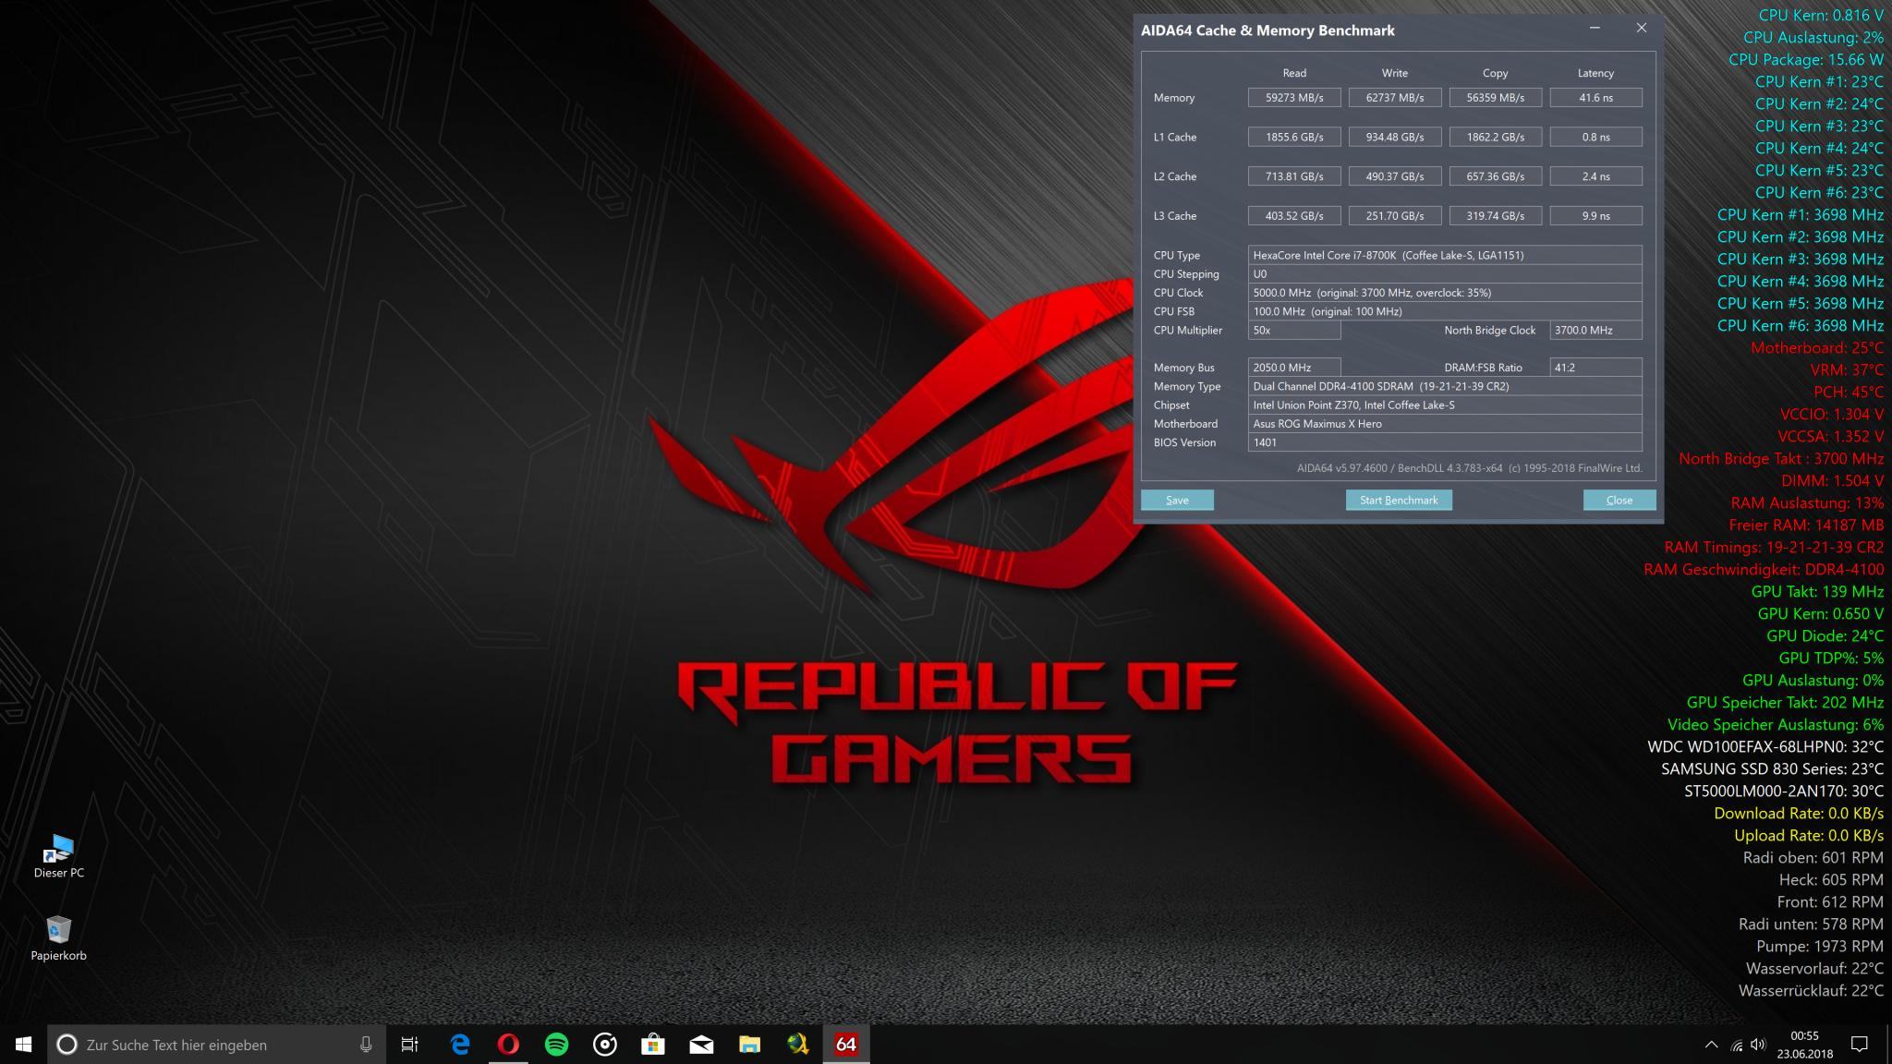This screenshot has height=1064, width=1892.
Task: Click the BIOS Version 1401 field
Action: click(x=1445, y=442)
